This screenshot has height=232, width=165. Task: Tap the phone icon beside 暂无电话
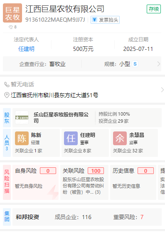7,84
